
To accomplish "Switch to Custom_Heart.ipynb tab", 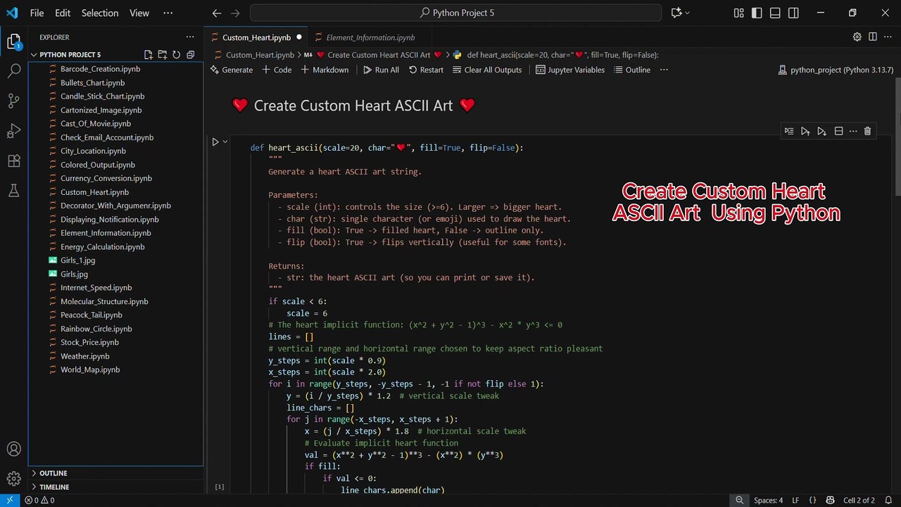I will click(256, 37).
